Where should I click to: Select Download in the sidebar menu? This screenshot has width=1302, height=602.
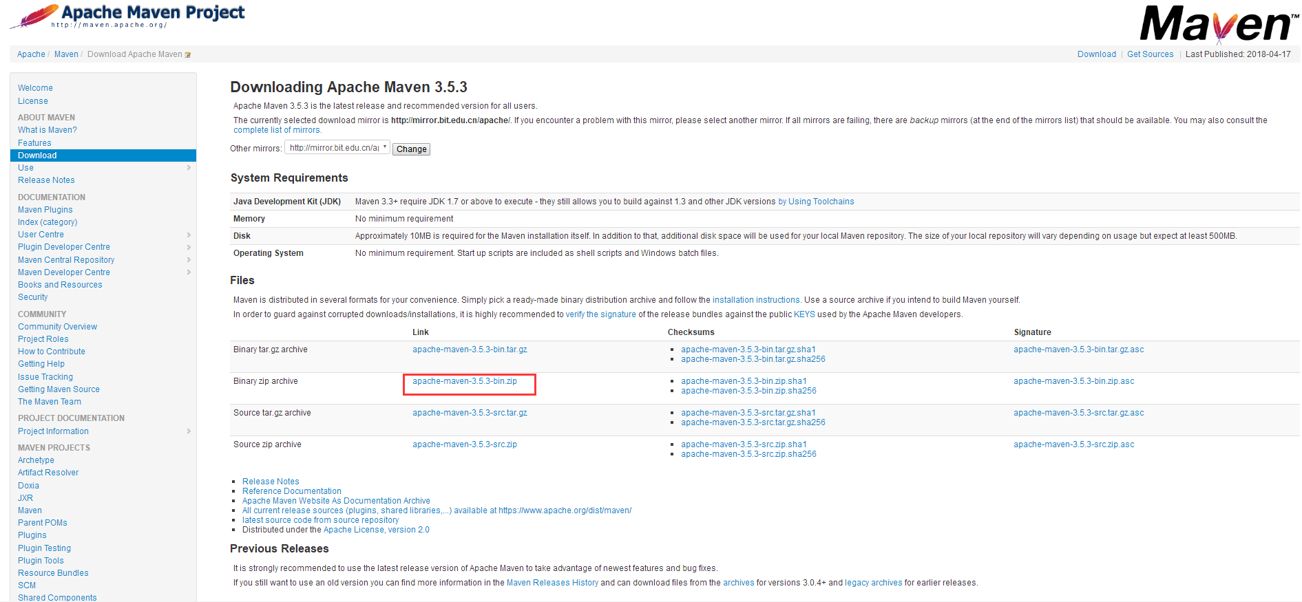point(103,155)
